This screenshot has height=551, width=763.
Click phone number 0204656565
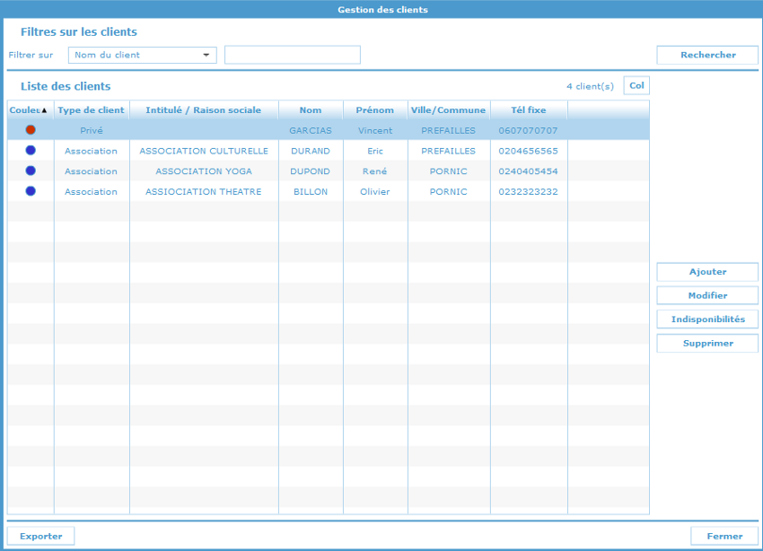pyautogui.click(x=529, y=151)
